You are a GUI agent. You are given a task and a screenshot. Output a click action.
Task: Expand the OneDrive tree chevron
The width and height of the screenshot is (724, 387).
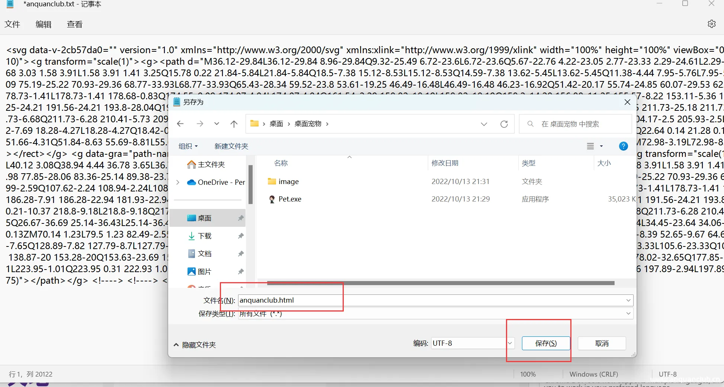click(x=178, y=182)
